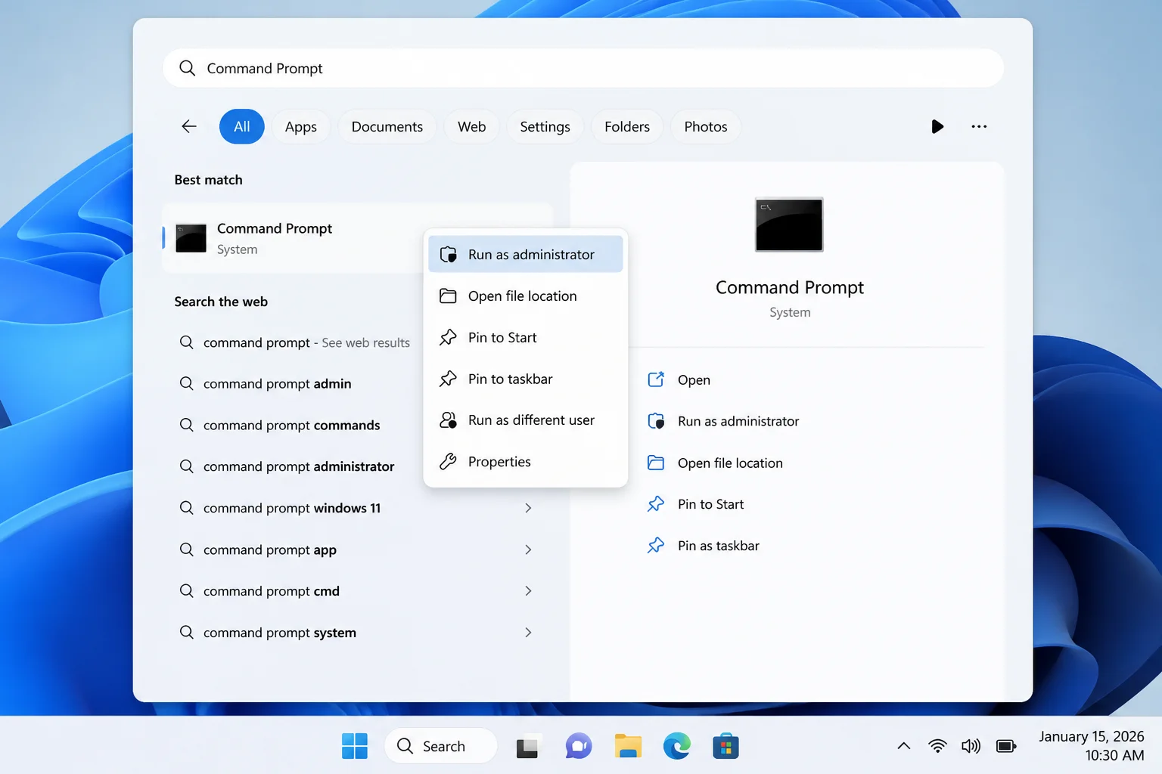Switch to the Web filter tab
Viewport: 1162px width, 774px height.
[x=472, y=126]
